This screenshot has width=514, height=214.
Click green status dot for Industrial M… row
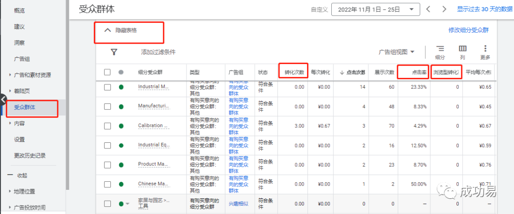pos(121,87)
